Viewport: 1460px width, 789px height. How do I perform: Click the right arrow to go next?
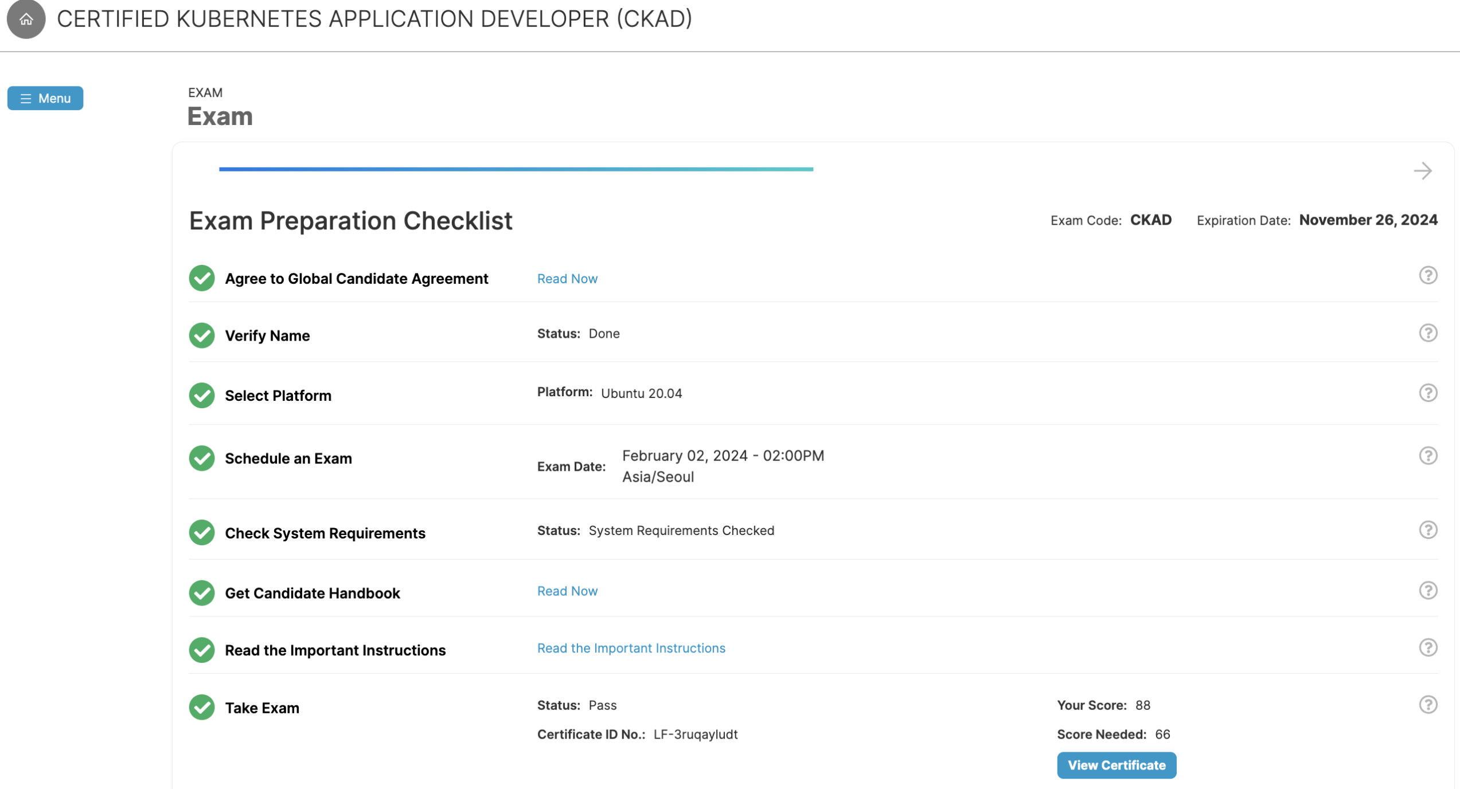tap(1422, 171)
